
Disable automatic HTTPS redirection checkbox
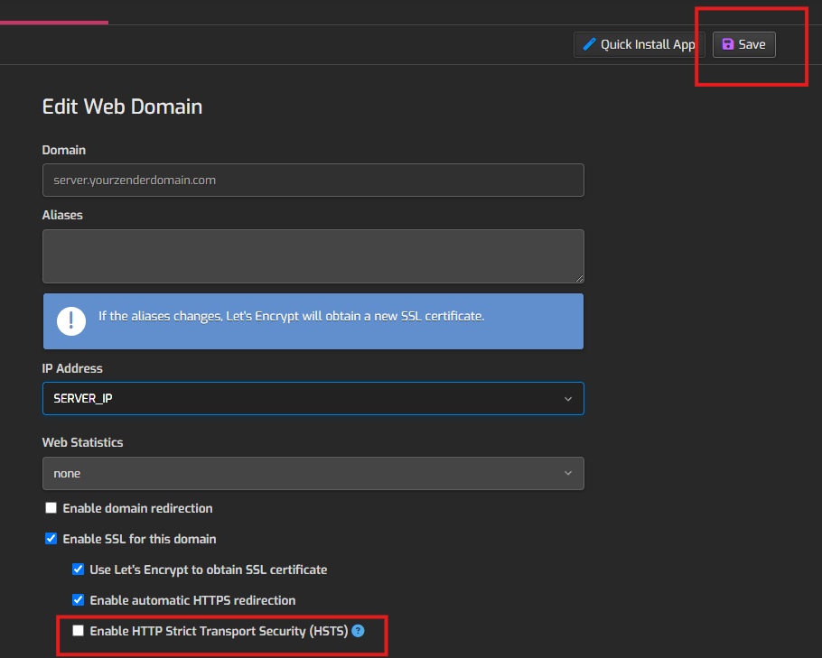pos(79,600)
